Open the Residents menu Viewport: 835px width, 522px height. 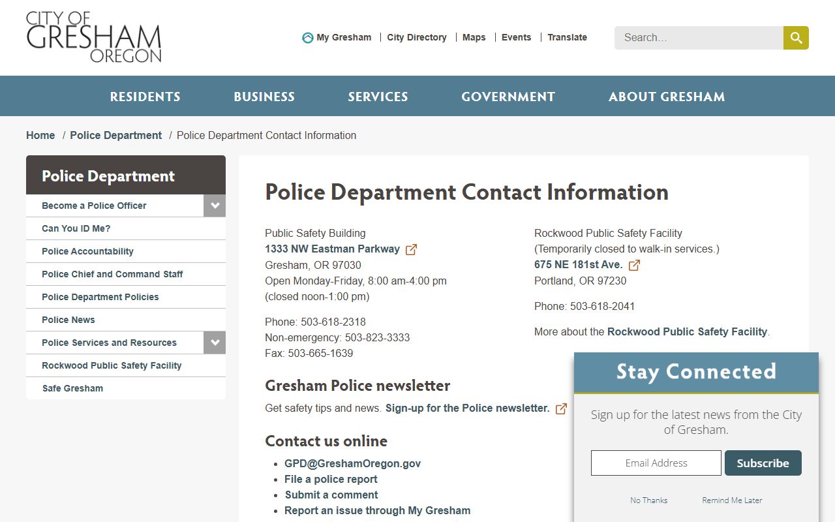click(145, 97)
